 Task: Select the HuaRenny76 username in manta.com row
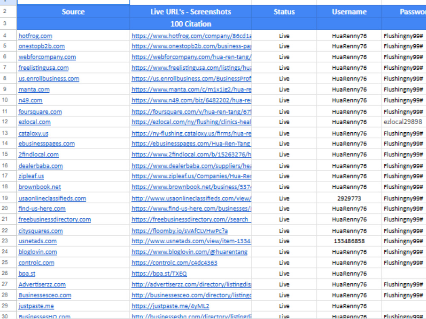[x=349, y=89]
